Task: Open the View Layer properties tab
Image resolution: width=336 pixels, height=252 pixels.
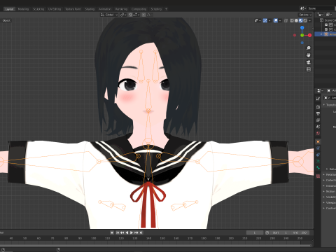Action: [x=318, y=120]
